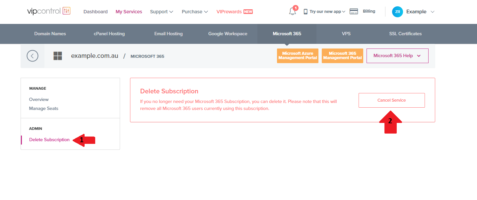
Task: Expand the Purchase menu
Action: (195, 12)
